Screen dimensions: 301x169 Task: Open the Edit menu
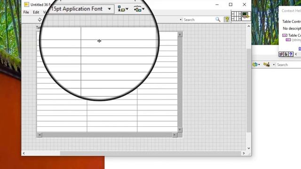(x=36, y=12)
